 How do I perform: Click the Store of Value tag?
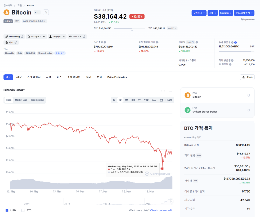45,53
